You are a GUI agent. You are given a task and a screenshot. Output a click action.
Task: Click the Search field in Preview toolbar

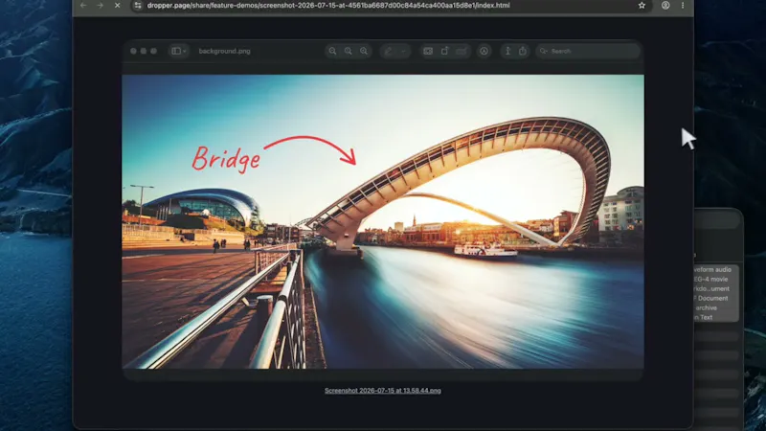[588, 51]
